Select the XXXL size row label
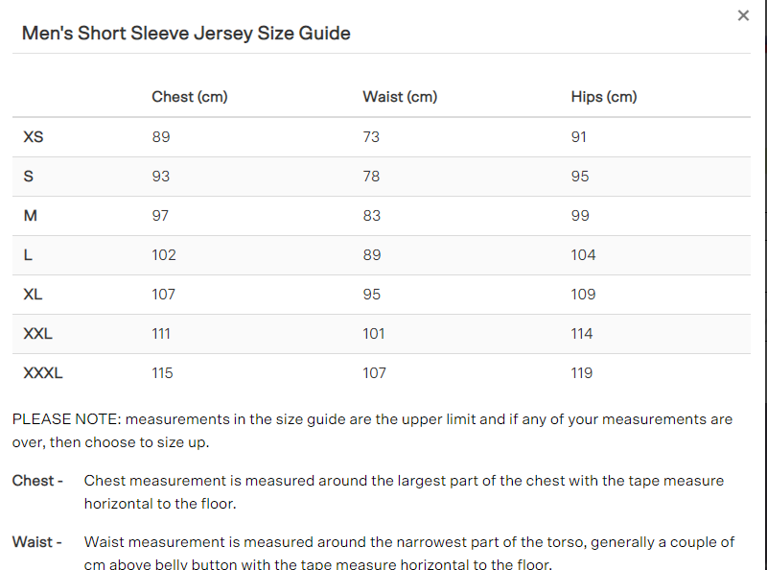 pos(40,372)
